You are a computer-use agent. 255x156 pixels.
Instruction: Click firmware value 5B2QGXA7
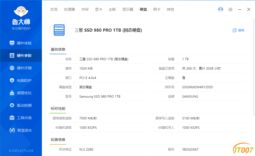click(x=190, y=149)
